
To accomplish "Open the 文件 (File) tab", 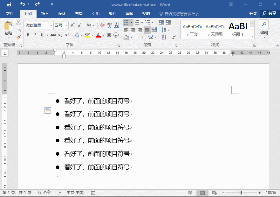I will [x=10, y=14].
